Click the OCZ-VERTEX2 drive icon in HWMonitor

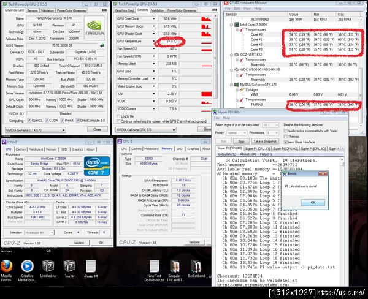(x=237, y=55)
